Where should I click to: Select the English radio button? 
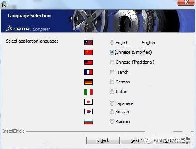112,43
